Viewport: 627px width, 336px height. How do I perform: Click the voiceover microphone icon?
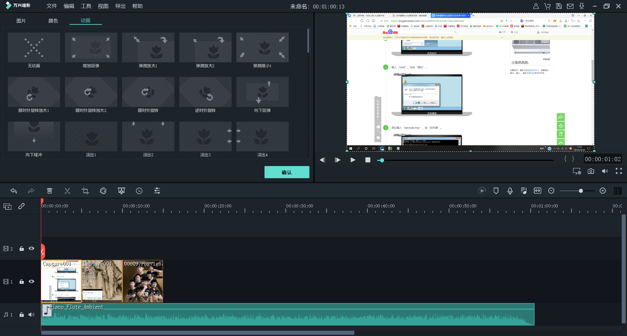click(510, 191)
